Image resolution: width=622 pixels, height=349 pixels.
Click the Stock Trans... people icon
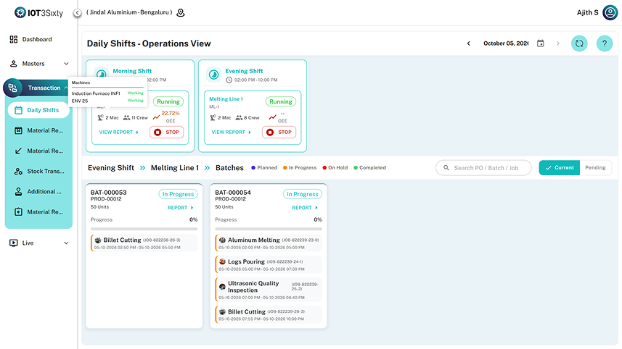(18, 172)
